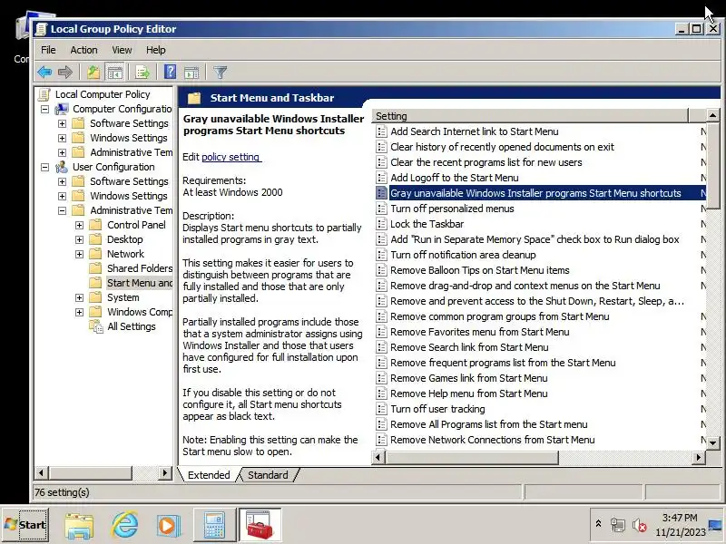This screenshot has height=544, width=726.
Task: Open the Action menu
Action: point(83,50)
